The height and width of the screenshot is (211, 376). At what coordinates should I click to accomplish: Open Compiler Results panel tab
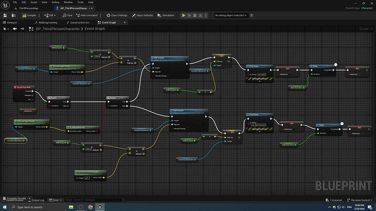16,198
